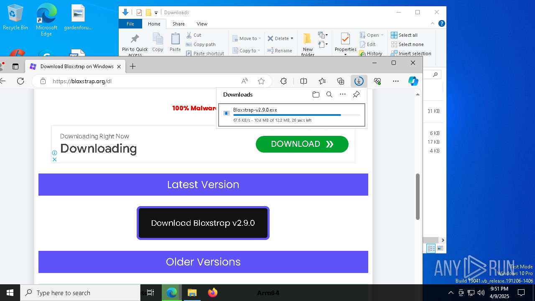Click Cut in File Explorer ribbon
The width and height of the screenshot is (535, 301).
[194, 35]
